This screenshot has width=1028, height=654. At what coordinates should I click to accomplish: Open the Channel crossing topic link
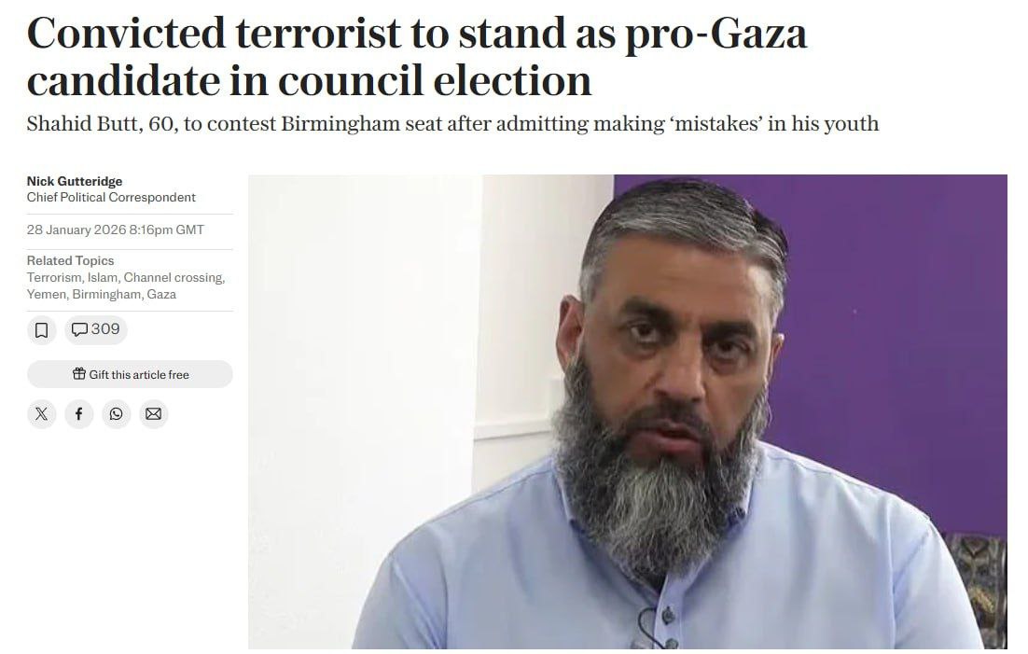tap(174, 277)
